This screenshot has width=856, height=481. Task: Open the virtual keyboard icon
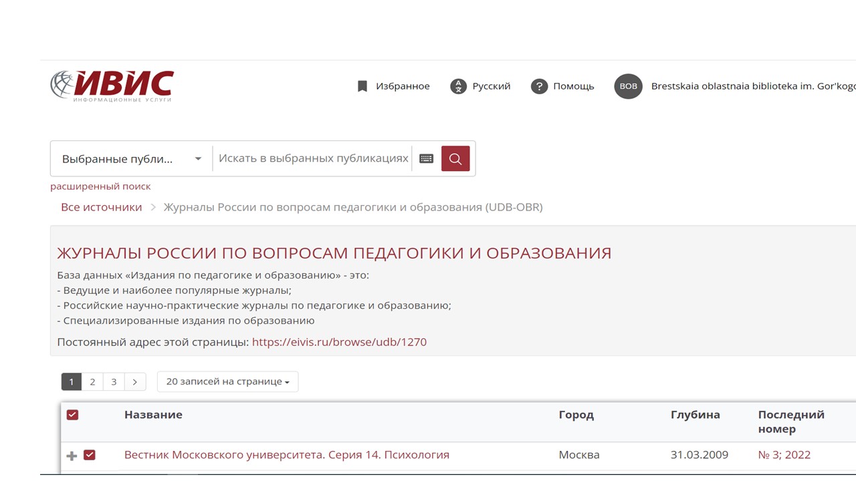pyautogui.click(x=426, y=159)
